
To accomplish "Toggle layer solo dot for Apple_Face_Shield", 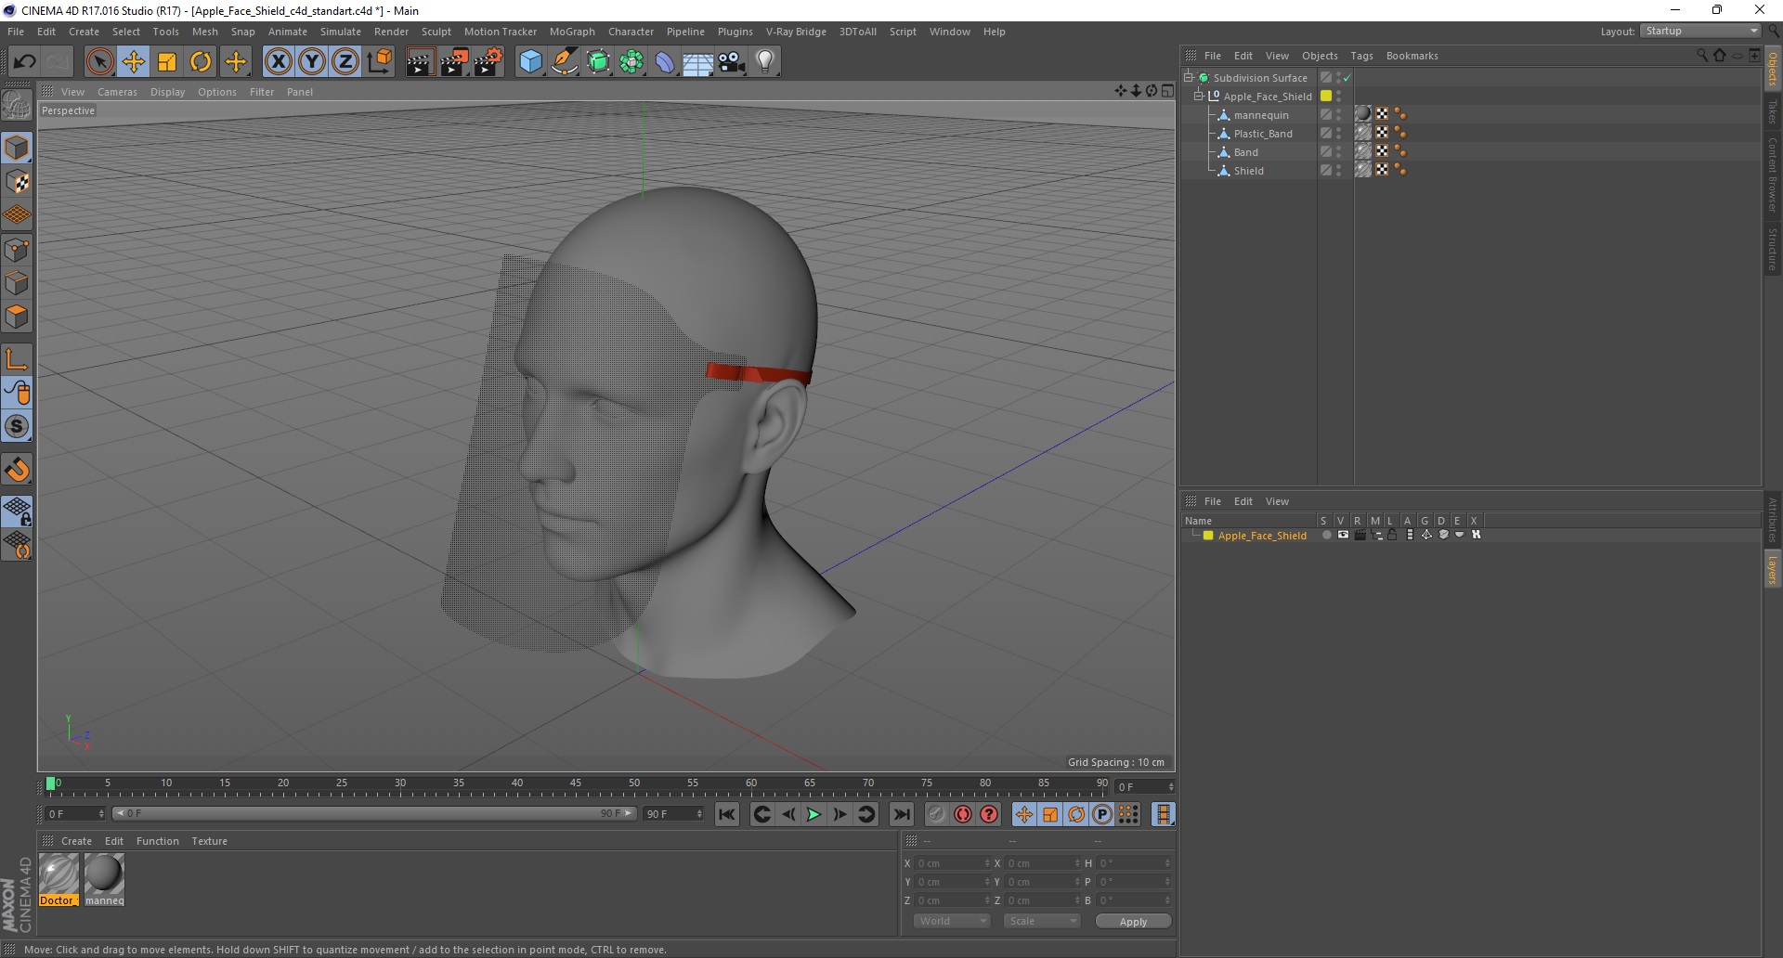I will point(1326,535).
